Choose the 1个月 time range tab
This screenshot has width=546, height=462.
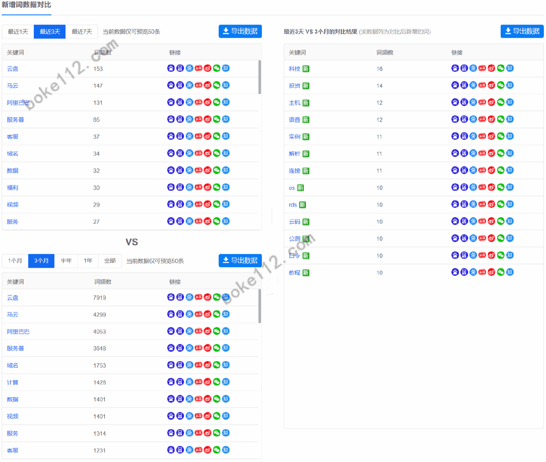coord(15,261)
